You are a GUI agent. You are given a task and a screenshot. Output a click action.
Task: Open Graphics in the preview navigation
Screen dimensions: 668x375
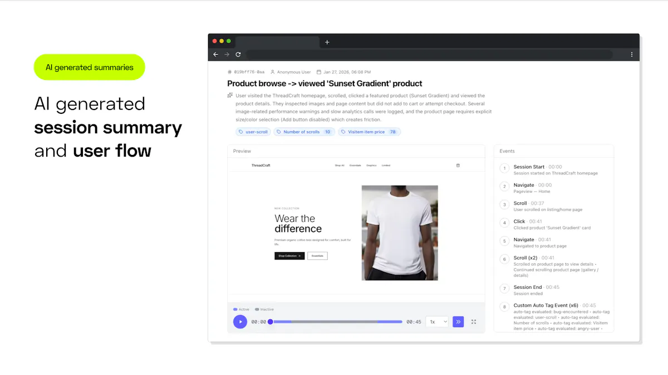[x=371, y=165]
